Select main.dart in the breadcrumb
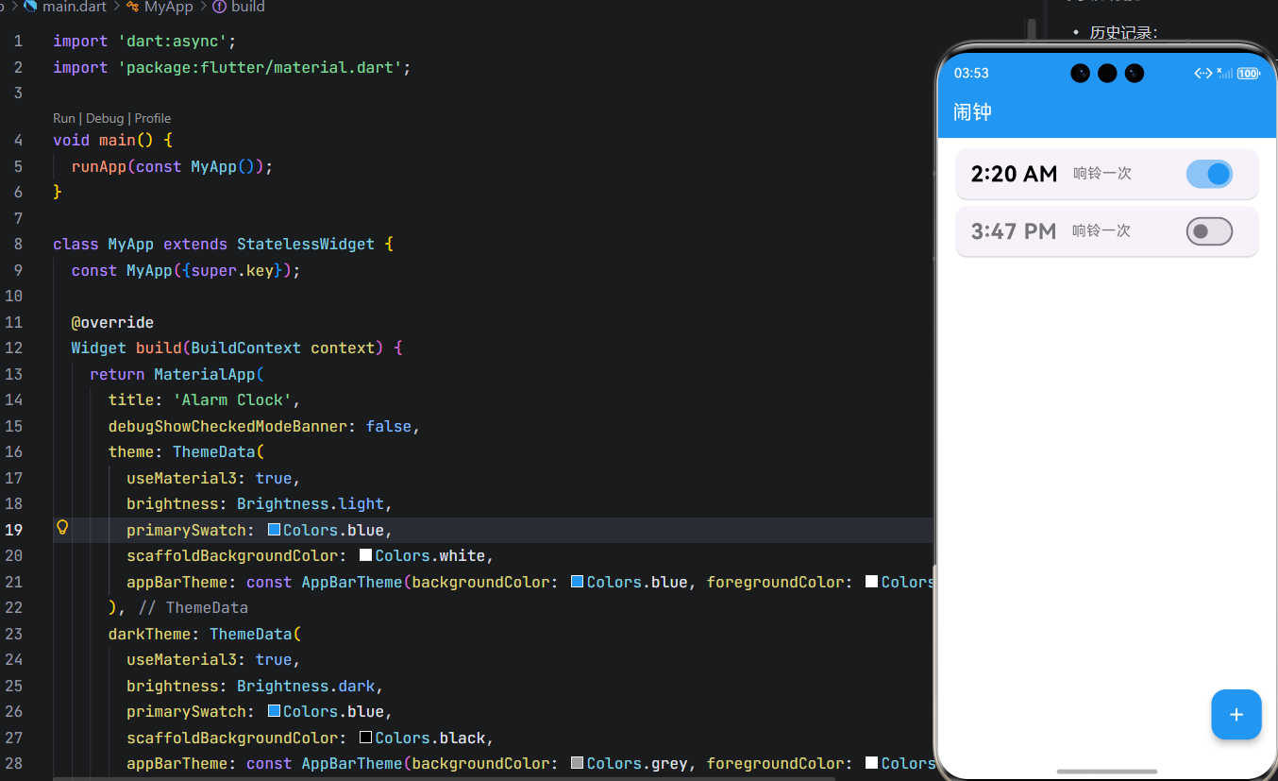1278x781 pixels. point(75,7)
